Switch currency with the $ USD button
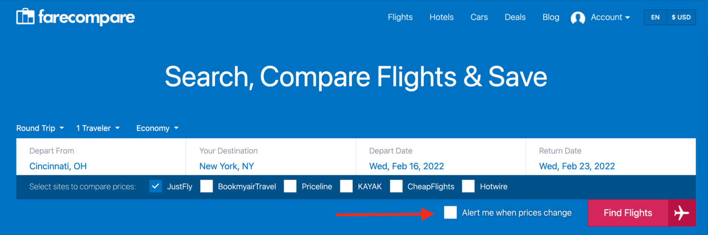The height and width of the screenshot is (235, 708). click(681, 17)
